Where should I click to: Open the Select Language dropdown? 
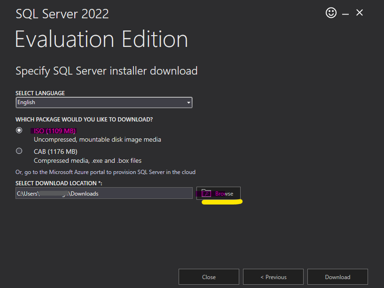click(x=104, y=102)
